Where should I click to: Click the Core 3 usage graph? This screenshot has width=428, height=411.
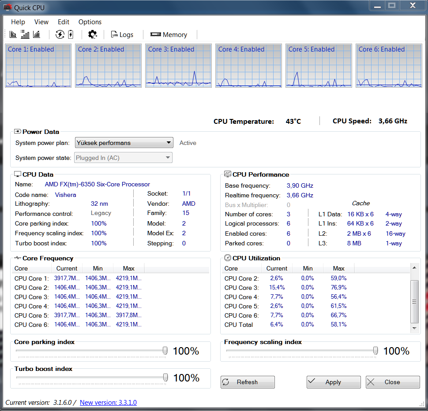click(178, 66)
